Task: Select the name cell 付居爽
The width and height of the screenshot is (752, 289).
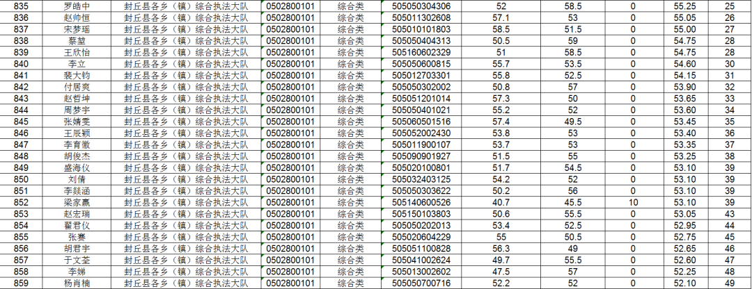Action: pyautogui.click(x=77, y=87)
